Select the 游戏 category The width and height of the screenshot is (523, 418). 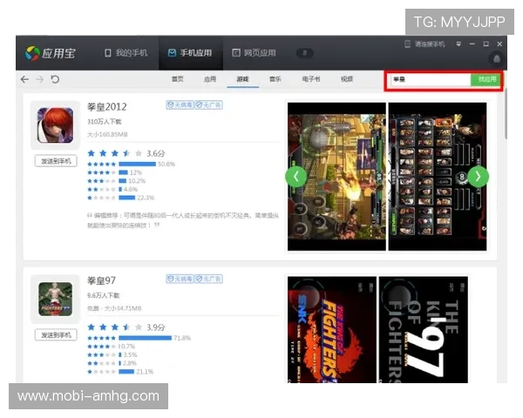coord(243,79)
